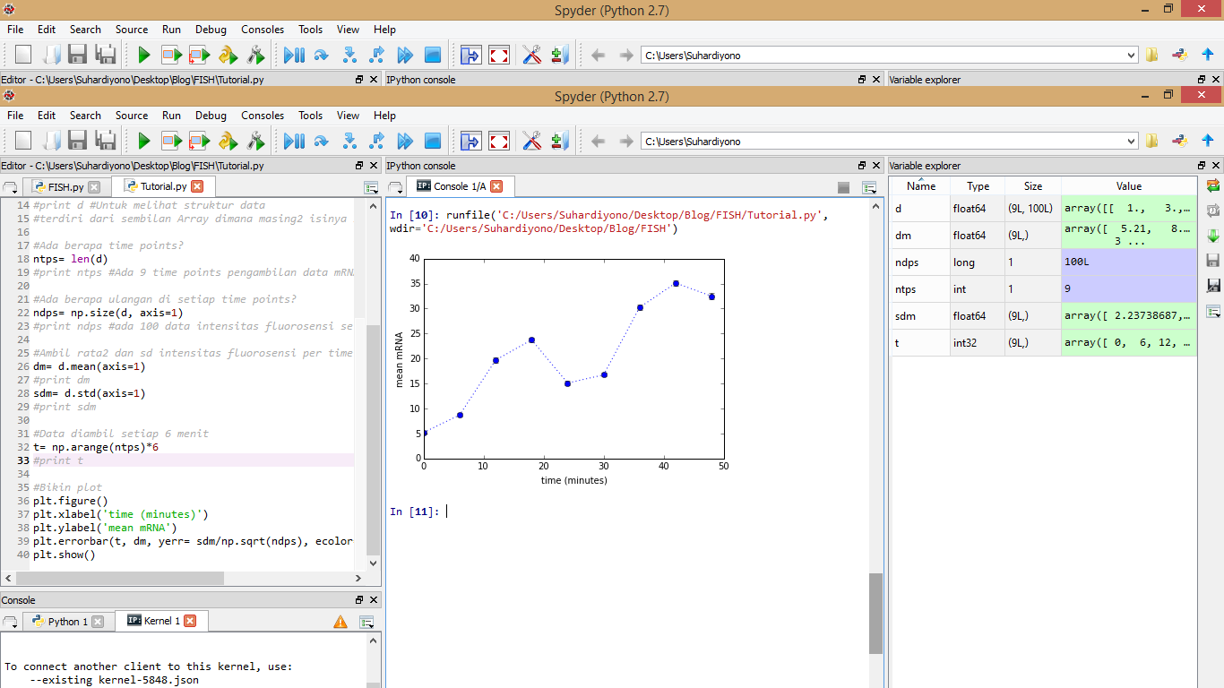Undock the lower Variable explorer pane

tap(1202, 166)
